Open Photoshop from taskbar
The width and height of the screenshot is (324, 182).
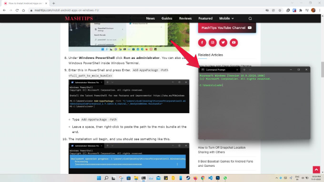218,178
